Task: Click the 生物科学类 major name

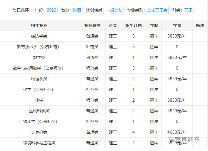Action: pyautogui.click(x=39, y=111)
